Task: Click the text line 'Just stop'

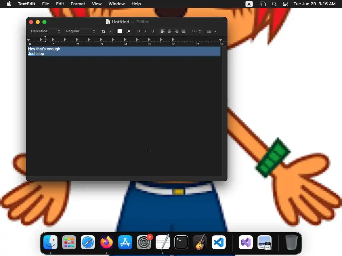Action: [x=36, y=54]
